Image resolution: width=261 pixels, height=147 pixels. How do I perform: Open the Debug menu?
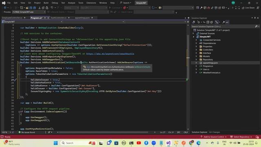click(x=55, y=3)
